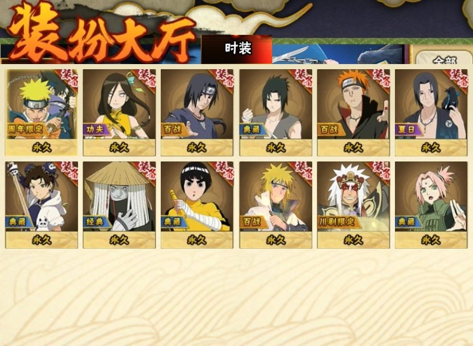
Task: Click 永久 label under Naruto anniversary card
Action: tap(42, 148)
